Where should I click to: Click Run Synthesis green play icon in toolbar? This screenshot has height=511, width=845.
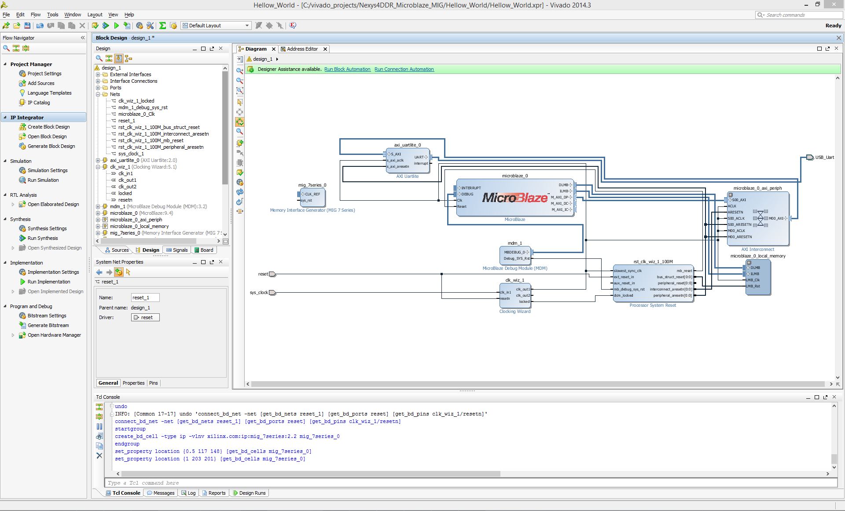click(x=106, y=26)
